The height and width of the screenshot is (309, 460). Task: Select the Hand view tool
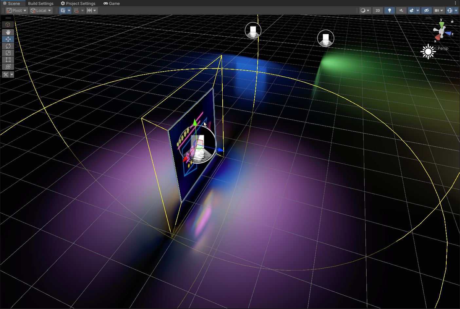(8, 32)
